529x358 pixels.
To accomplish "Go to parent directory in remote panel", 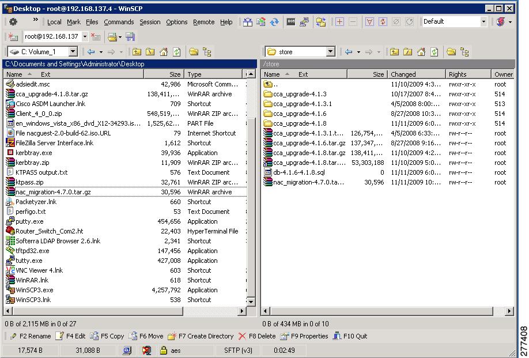I will click(x=394, y=52).
